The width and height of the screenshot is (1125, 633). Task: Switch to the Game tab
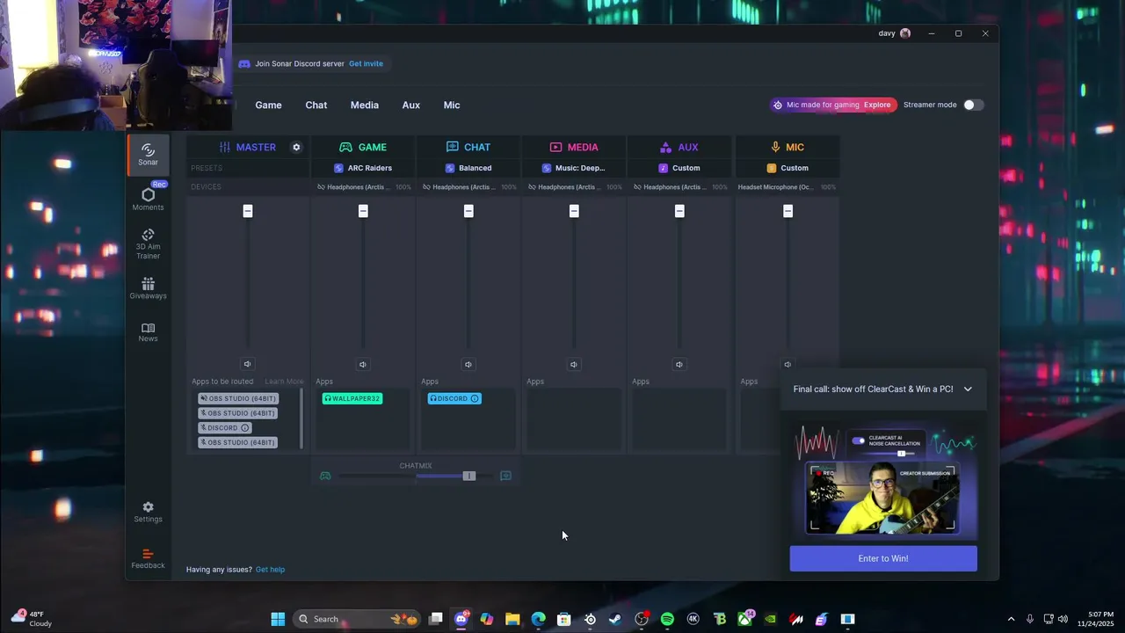click(268, 105)
